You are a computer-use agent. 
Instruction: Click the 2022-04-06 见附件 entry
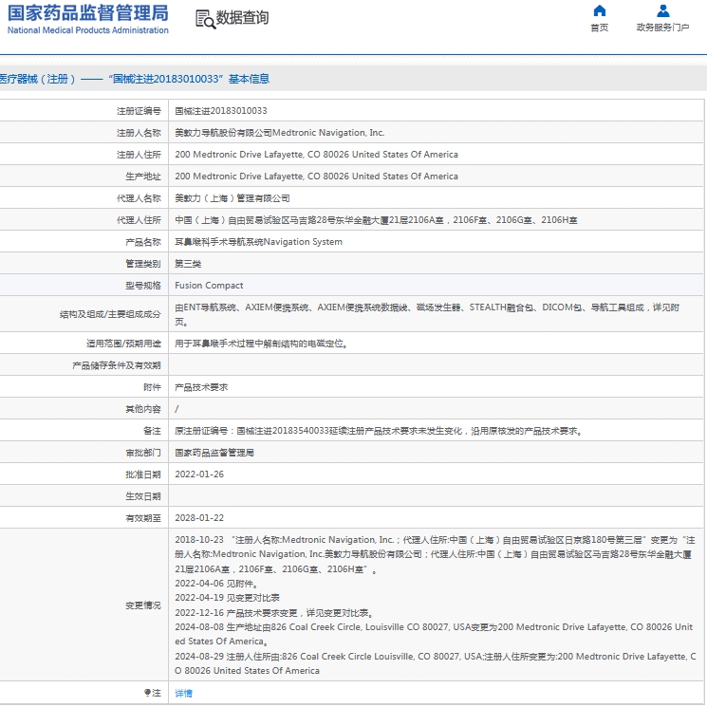pyautogui.click(x=217, y=584)
